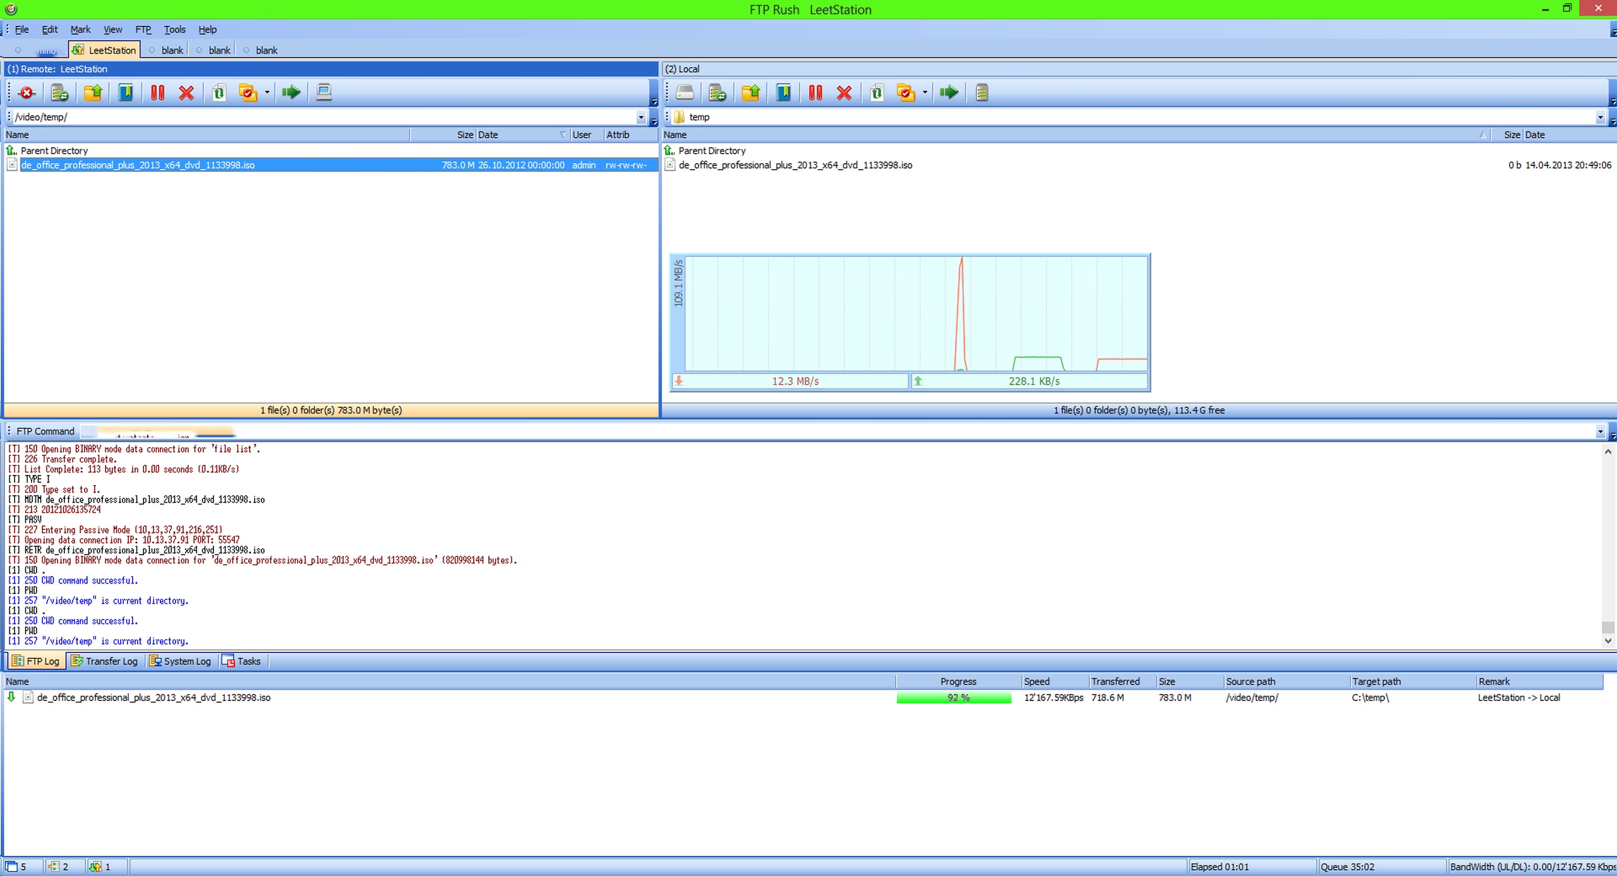This screenshot has height=876, width=1617.
Task: Open the remote folder-check icon dropdown arrow
Action: [x=267, y=93]
